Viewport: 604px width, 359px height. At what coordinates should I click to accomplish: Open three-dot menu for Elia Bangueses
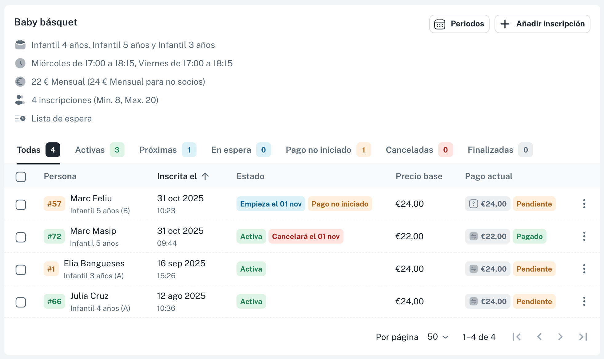584,269
